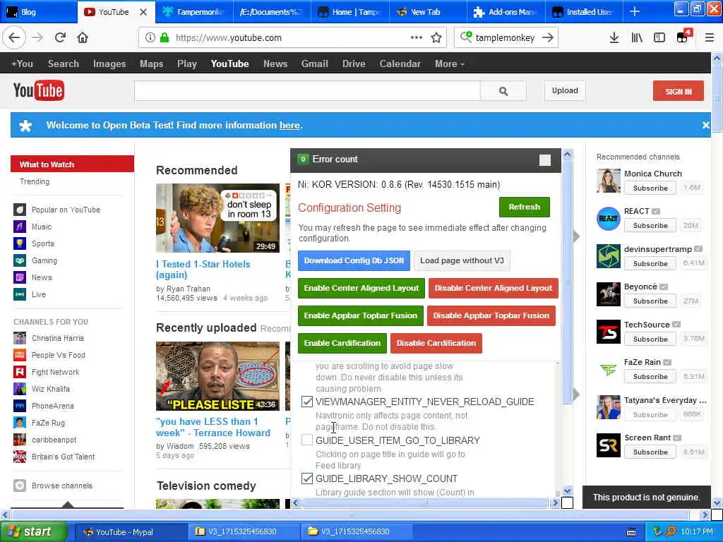Switch to the Add-ons Manager tab
The width and height of the screenshot is (723, 542).
click(506, 11)
